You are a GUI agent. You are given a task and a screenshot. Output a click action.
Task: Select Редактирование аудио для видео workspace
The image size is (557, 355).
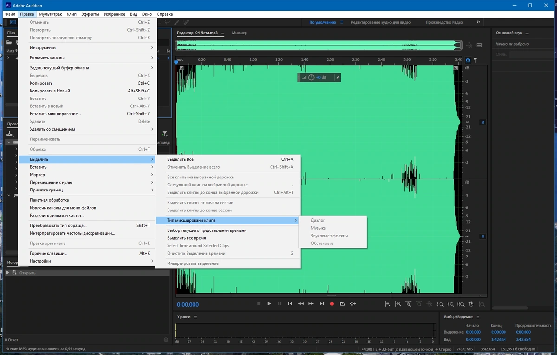[x=381, y=22]
